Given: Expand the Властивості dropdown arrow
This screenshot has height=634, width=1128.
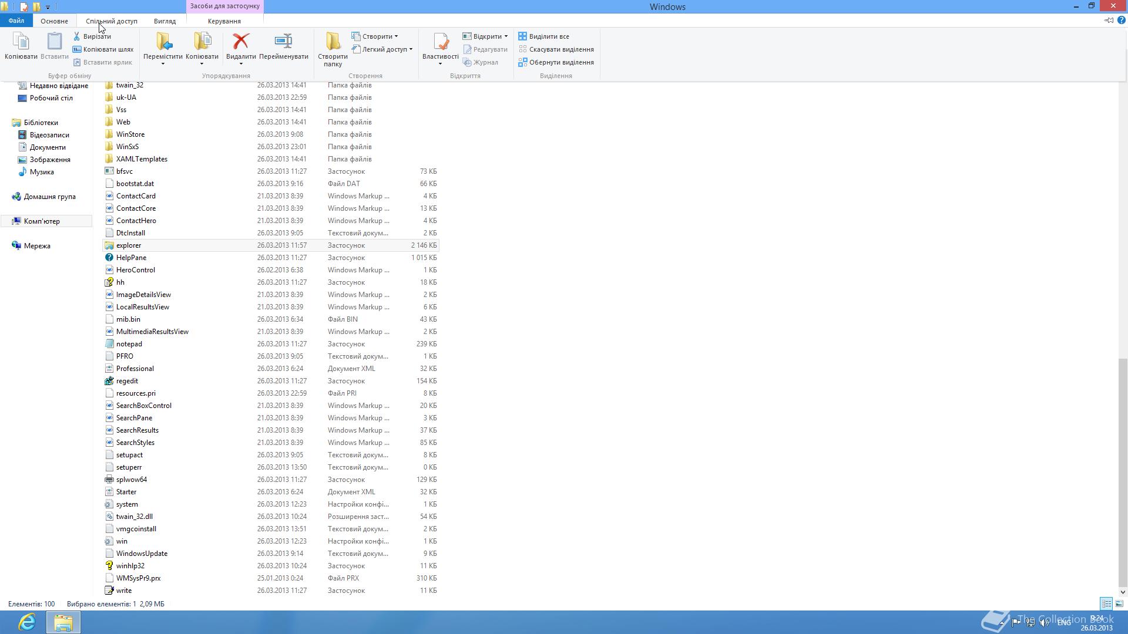Looking at the screenshot, I should (x=440, y=64).
